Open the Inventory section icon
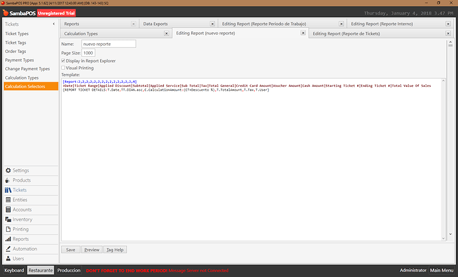458x277 pixels. coord(8,219)
